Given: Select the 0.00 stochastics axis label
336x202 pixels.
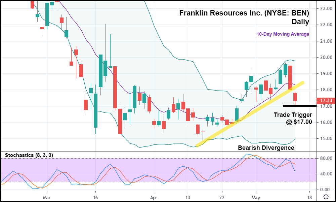Looking at the screenshot, I should click(326, 190).
